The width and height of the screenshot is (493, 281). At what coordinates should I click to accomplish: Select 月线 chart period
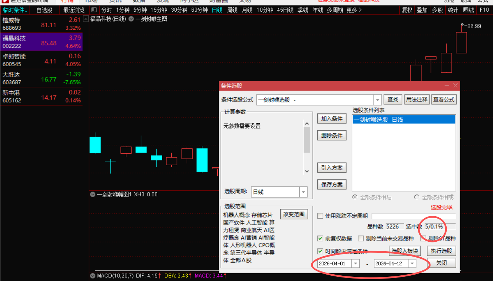tap(247, 10)
